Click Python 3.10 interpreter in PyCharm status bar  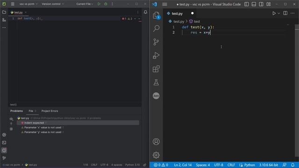tap(132, 165)
